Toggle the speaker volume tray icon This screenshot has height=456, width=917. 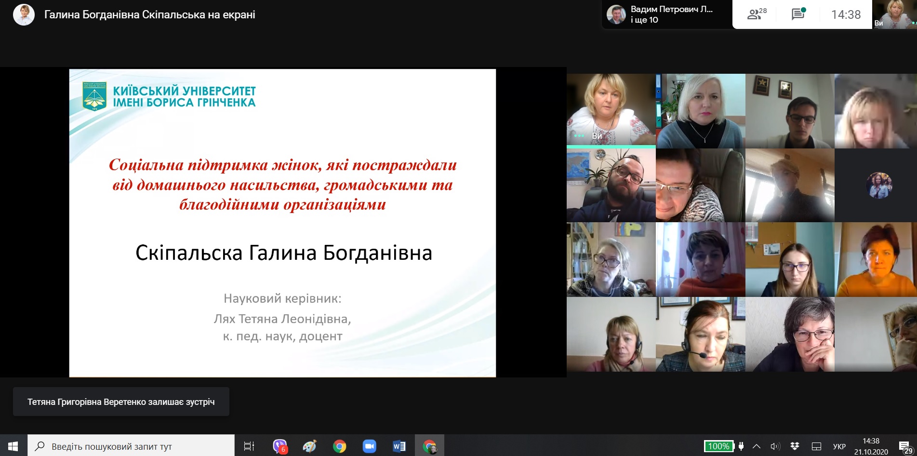[x=775, y=446]
